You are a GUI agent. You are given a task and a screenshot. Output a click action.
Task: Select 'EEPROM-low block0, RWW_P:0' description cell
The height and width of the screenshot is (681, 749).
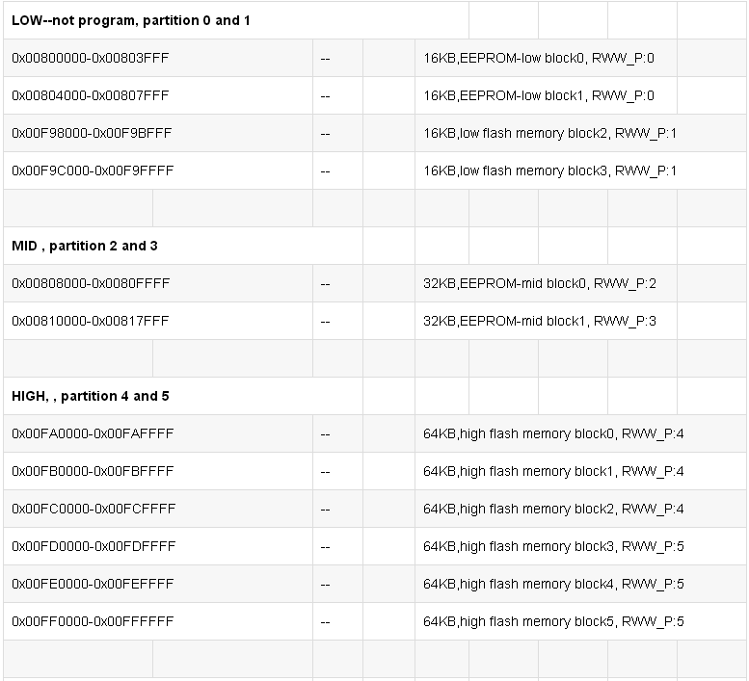[539, 58]
